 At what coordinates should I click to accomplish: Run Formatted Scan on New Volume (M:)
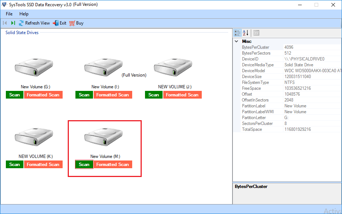[113, 165]
